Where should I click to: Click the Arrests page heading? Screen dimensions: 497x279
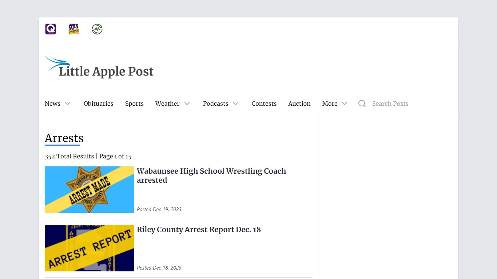tap(64, 138)
